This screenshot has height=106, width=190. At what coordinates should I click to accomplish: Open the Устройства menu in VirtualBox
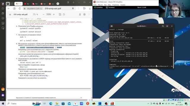click(115, 5)
